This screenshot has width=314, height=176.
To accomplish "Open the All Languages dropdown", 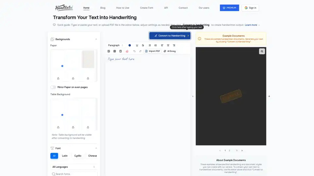I will point(74,167).
